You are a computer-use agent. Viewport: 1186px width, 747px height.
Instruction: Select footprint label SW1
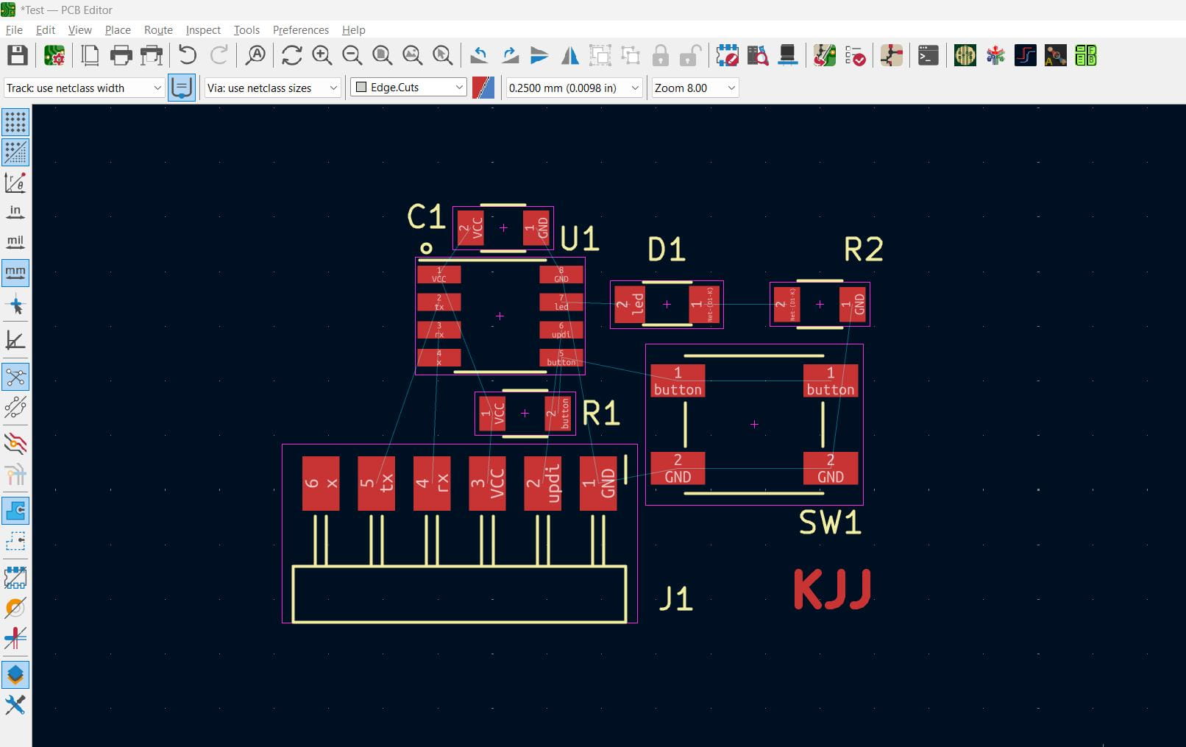pos(830,522)
